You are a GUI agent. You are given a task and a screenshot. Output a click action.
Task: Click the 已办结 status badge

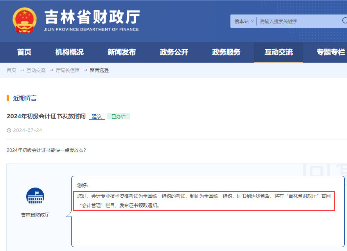tap(119, 116)
